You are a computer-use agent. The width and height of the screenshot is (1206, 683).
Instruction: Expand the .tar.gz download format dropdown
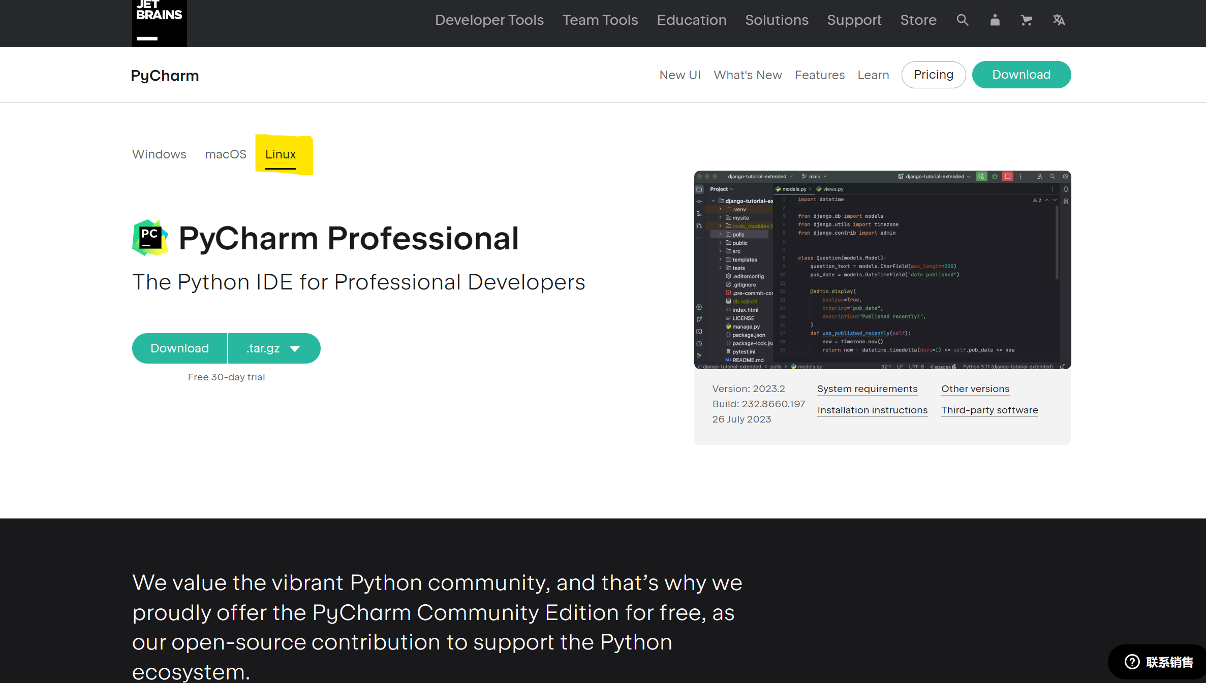tap(274, 348)
